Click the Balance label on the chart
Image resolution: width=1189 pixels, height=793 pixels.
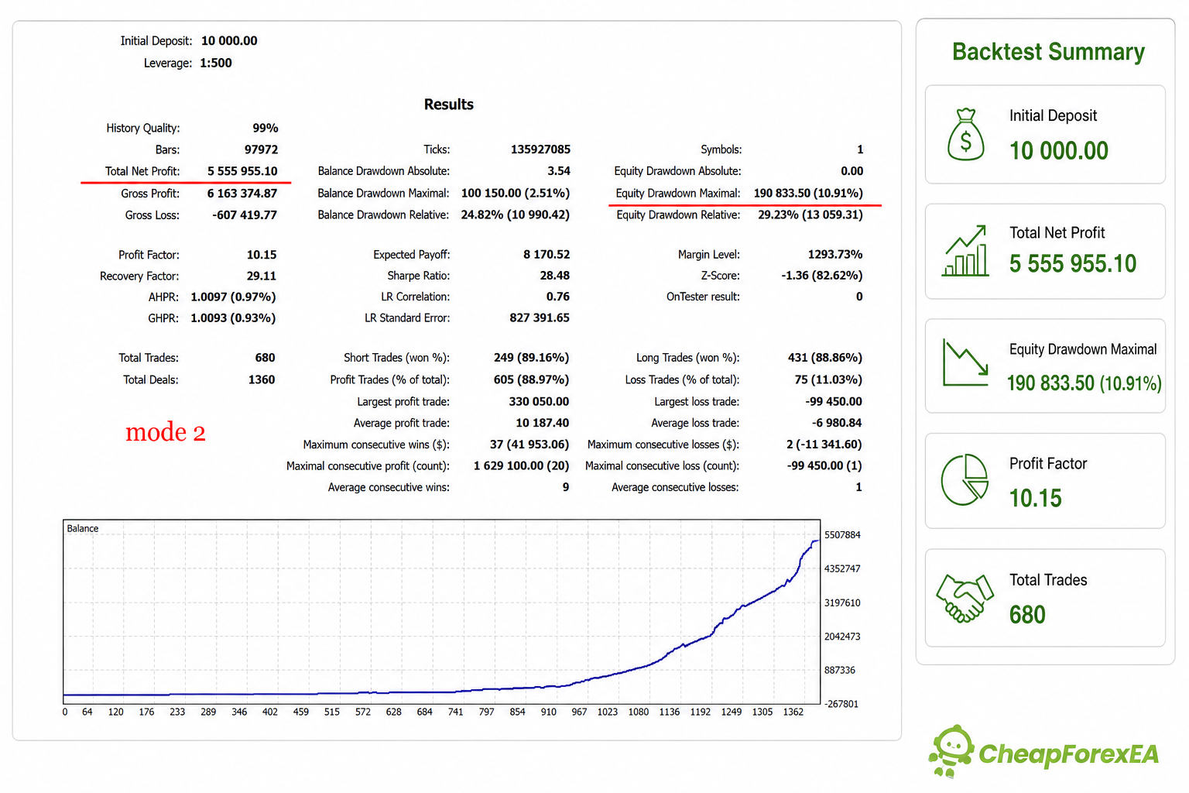click(83, 528)
